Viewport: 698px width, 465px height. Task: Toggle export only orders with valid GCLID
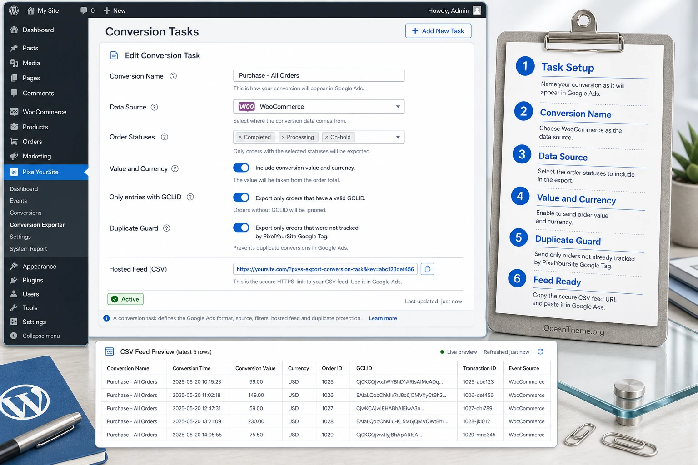(241, 198)
